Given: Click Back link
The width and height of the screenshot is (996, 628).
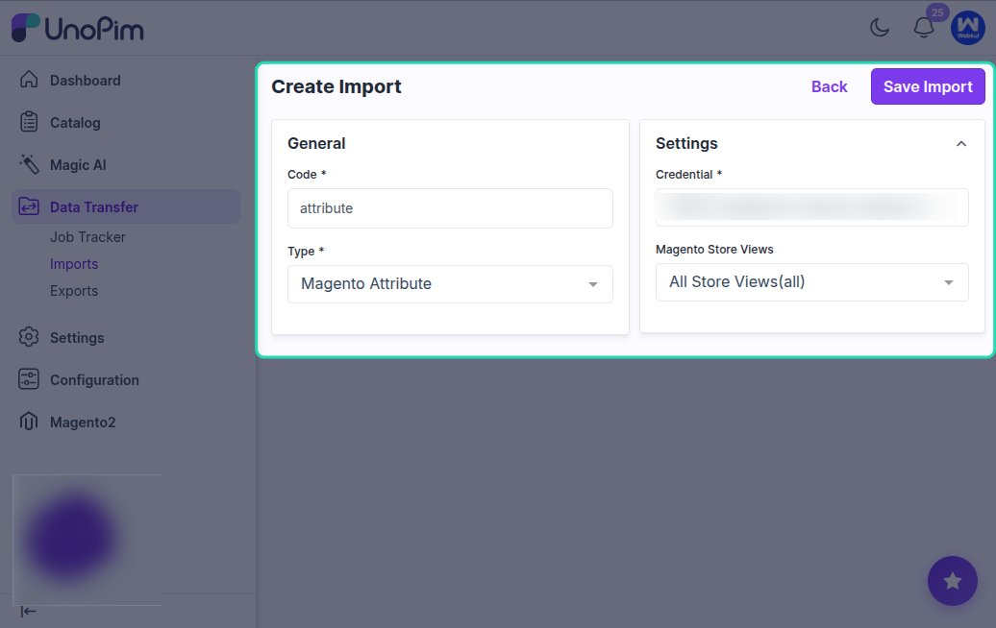Looking at the screenshot, I should coord(829,86).
